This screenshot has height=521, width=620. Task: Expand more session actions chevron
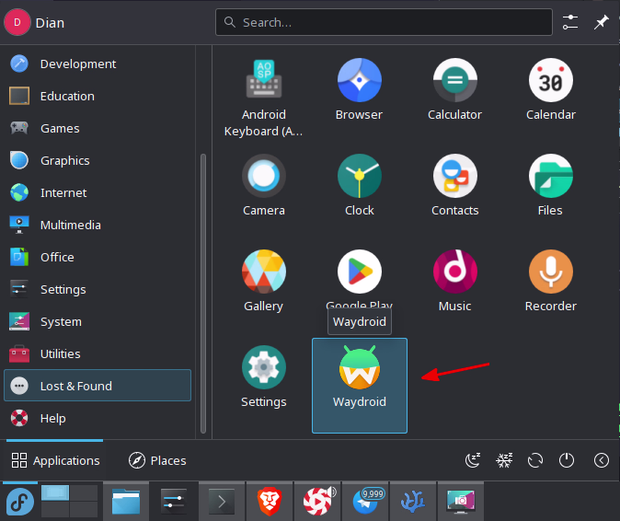pos(601,460)
